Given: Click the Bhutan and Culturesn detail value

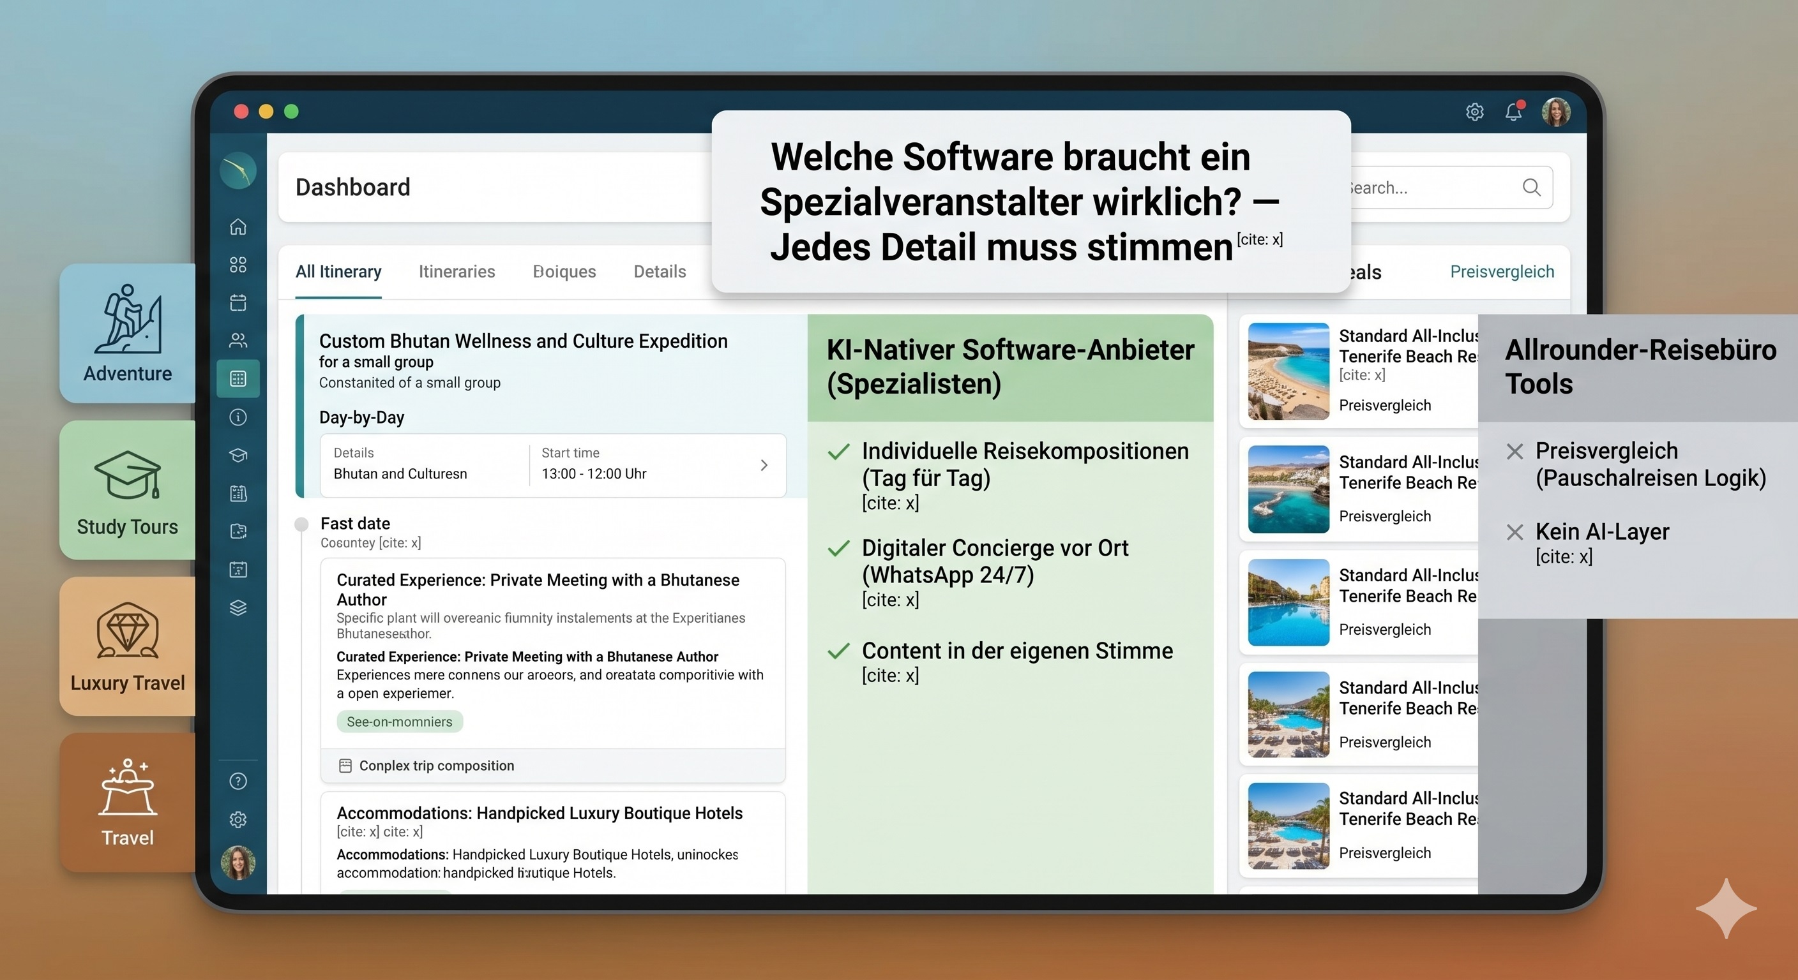Looking at the screenshot, I should pyautogui.click(x=400, y=473).
